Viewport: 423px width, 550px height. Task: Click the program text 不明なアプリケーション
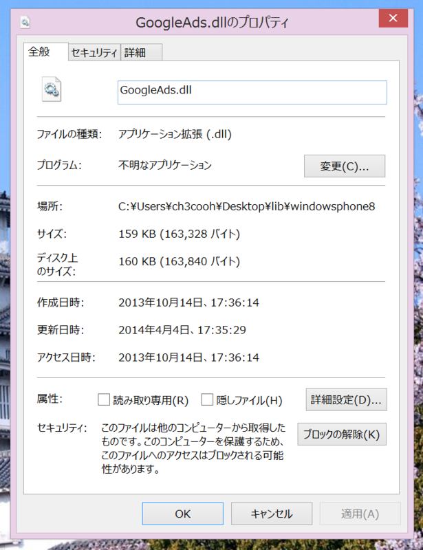coord(165,165)
